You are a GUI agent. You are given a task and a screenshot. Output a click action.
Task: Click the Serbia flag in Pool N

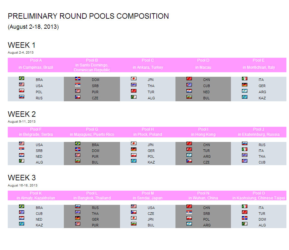pos(189,212)
